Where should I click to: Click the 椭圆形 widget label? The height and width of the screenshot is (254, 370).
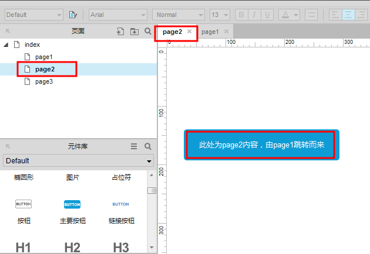(24, 177)
